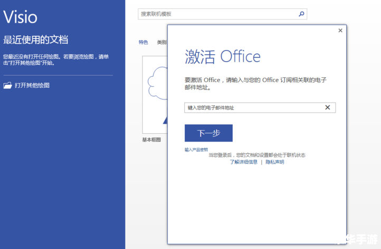Image resolution: width=381 pixels, height=249 pixels.
Task: Click the search magnifier icon in template search
Action: (301, 14)
